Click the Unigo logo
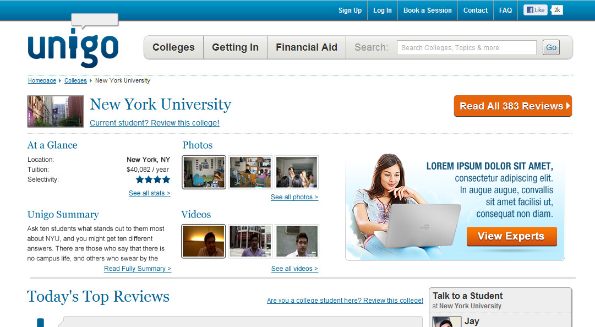Image resolution: width=595 pixels, height=327 pixels. 73,41
